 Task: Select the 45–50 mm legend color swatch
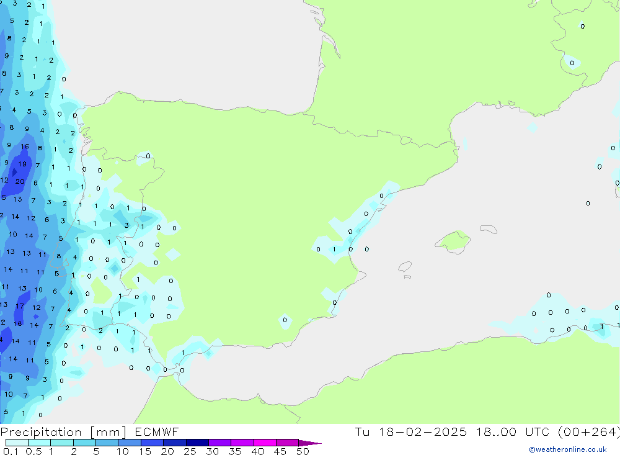pos(287,443)
